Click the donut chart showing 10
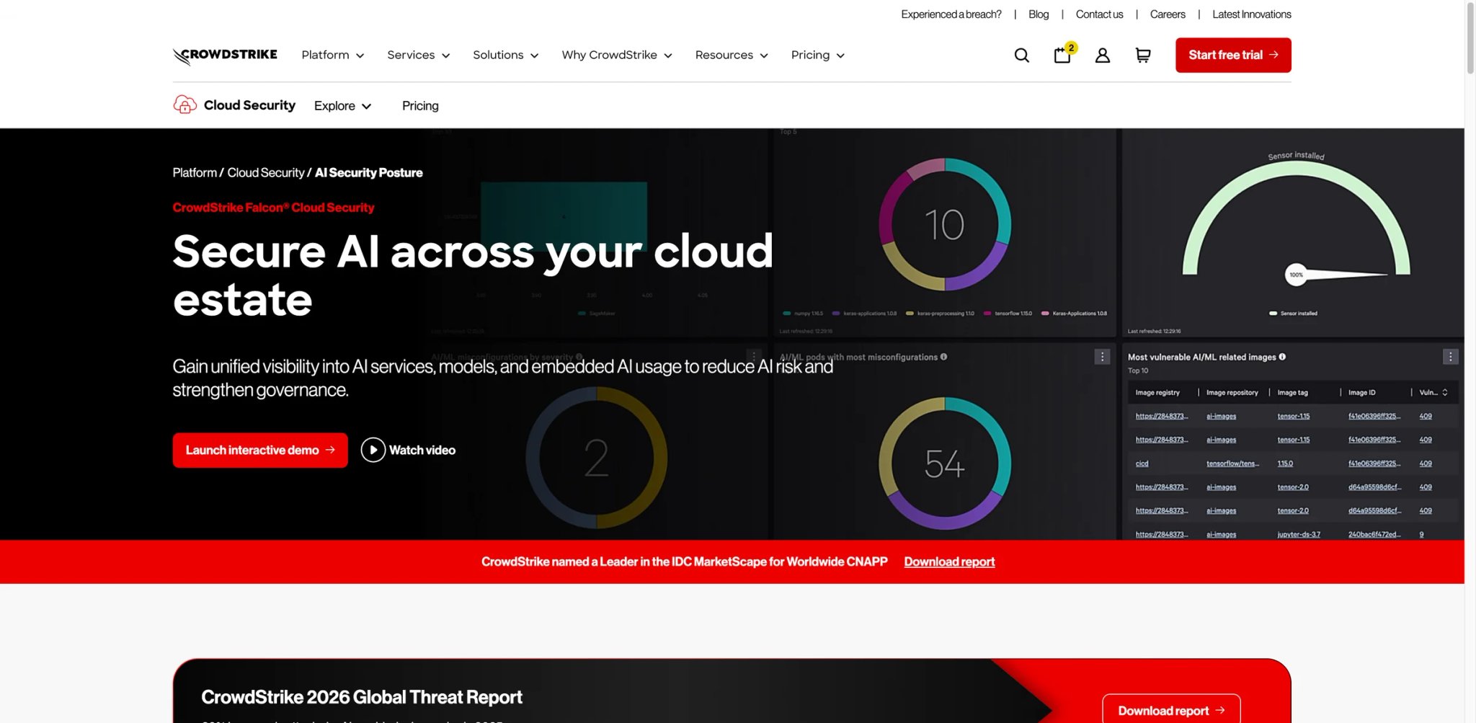The height and width of the screenshot is (723, 1476). 944,224
